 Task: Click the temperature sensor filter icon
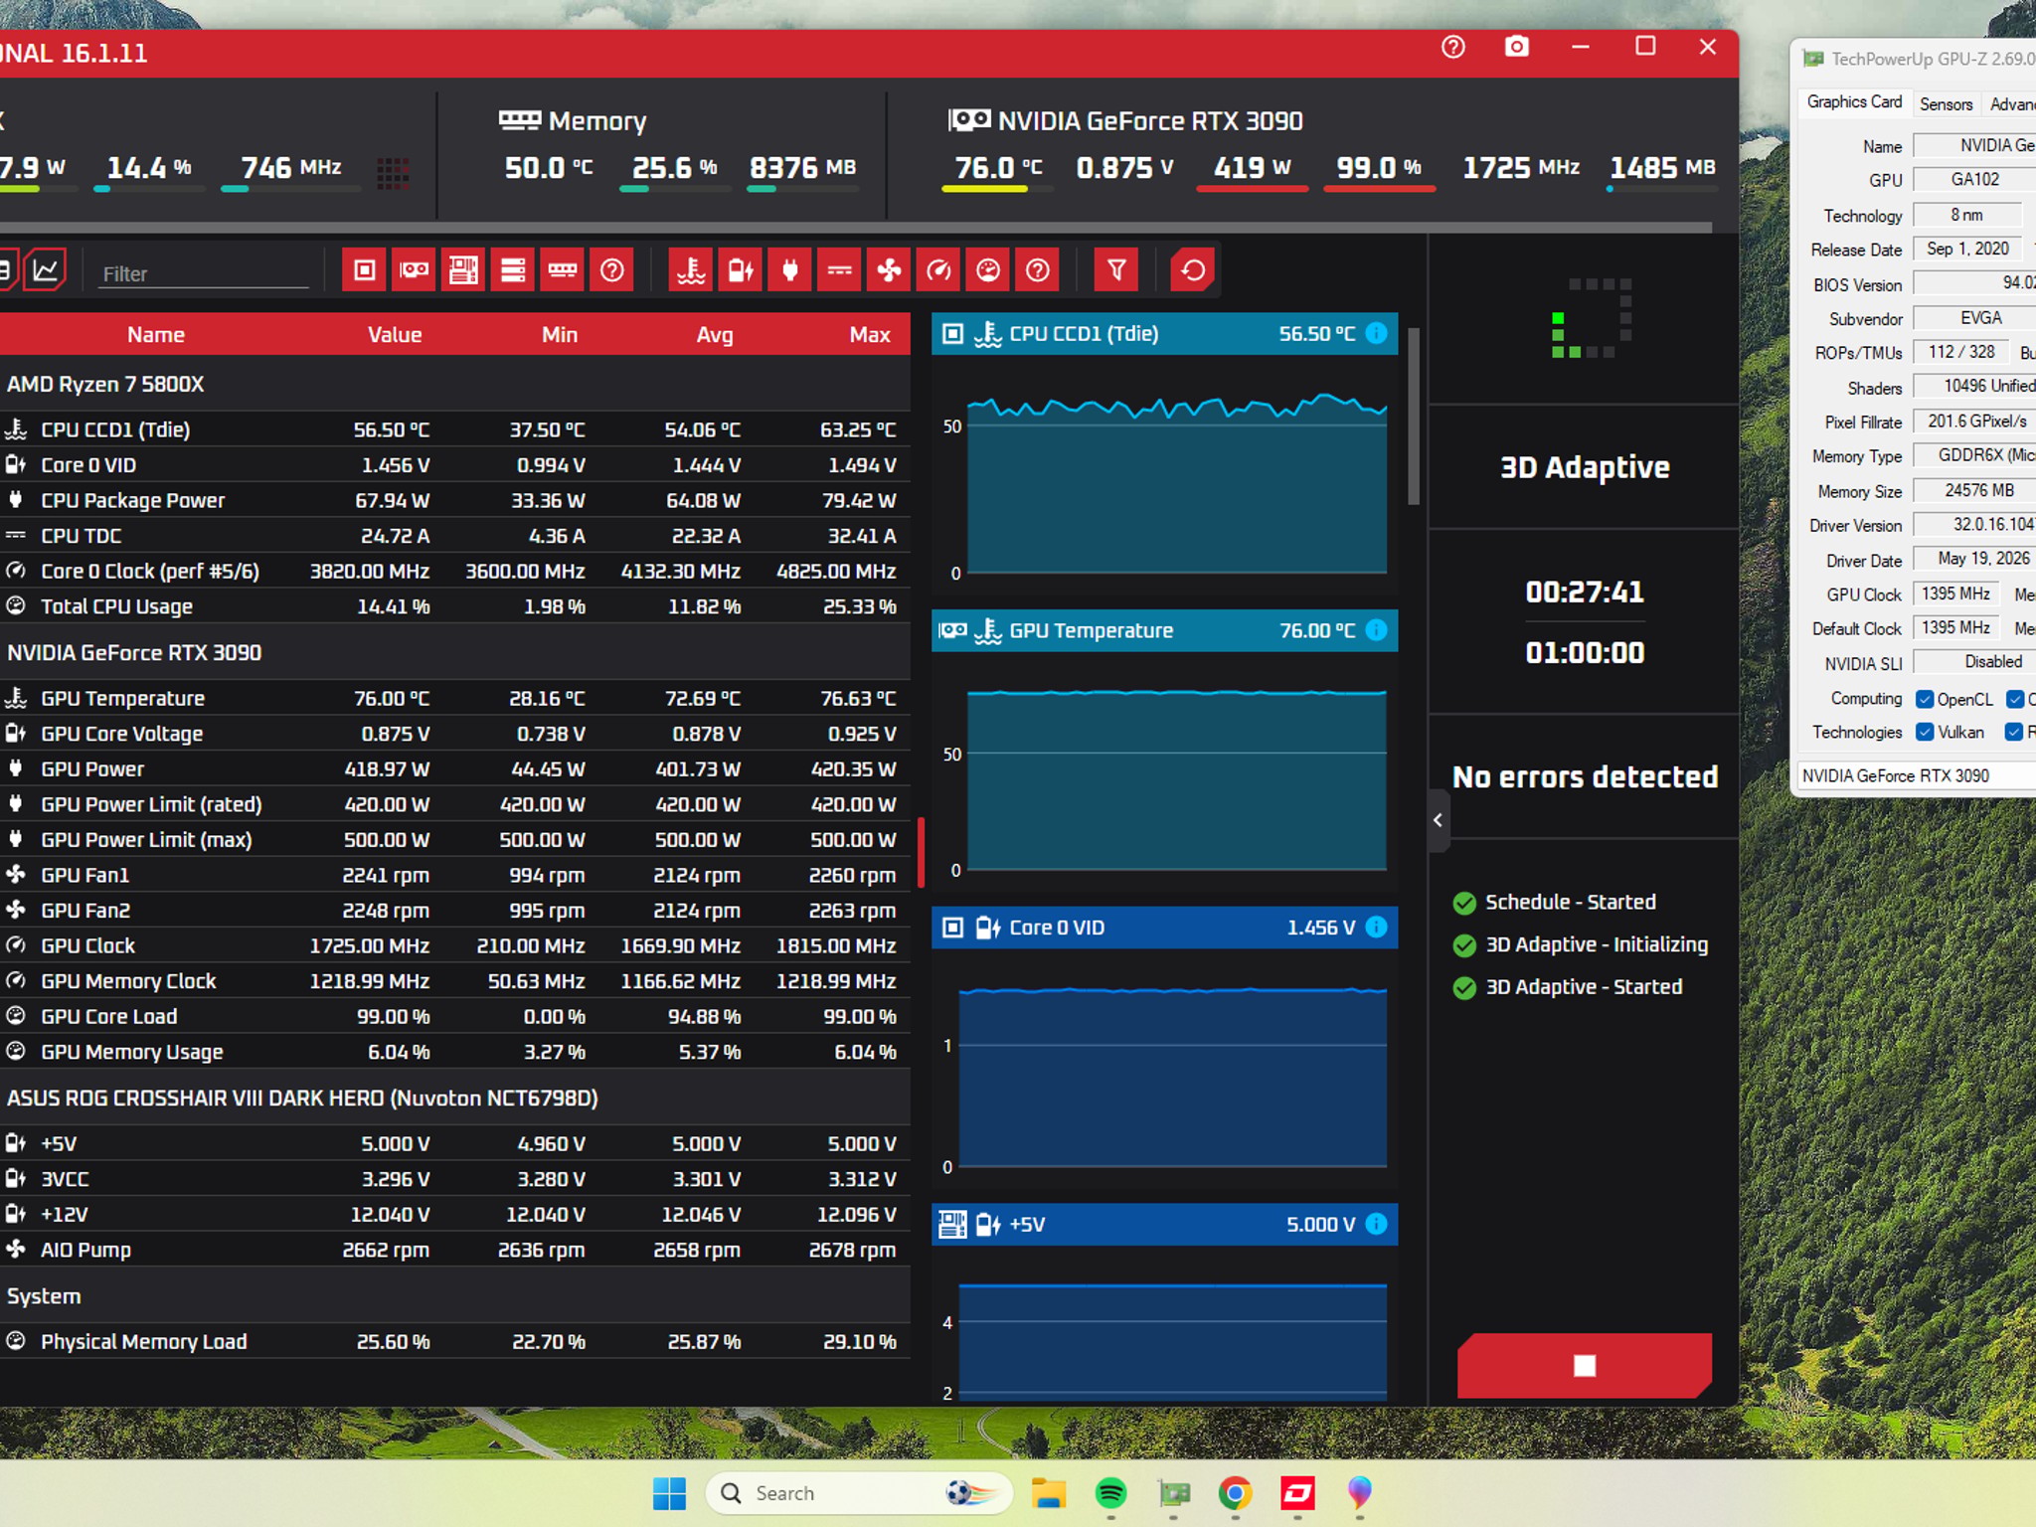tap(691, 270)
